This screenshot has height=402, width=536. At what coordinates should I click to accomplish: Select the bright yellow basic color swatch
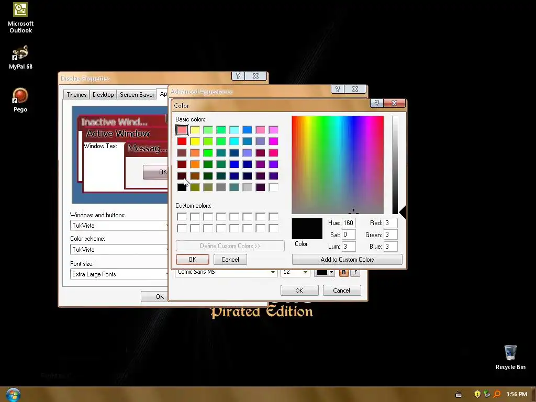pyautogui.click(x=195, y=141)
